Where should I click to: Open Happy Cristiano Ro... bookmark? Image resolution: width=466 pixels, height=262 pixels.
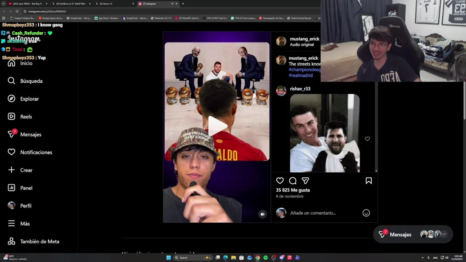[x=23, y=18]
